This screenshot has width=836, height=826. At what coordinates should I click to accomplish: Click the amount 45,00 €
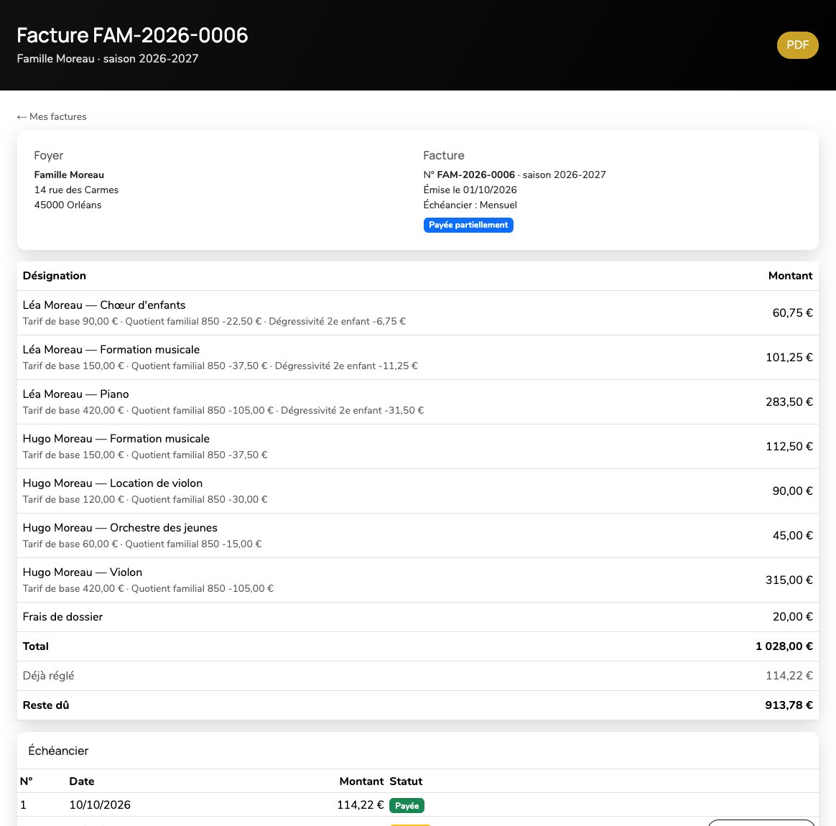(x=792, y=536)
